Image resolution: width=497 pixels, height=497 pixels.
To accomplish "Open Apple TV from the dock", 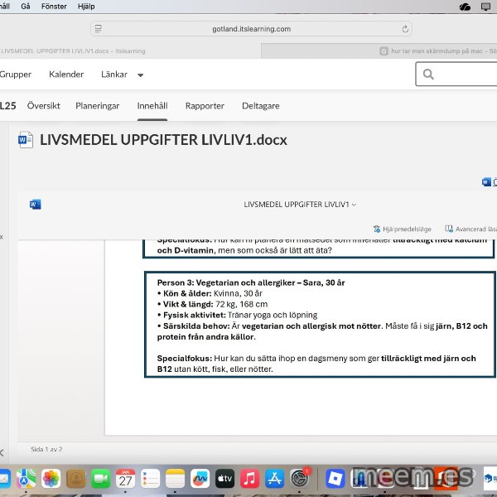I will click(x=224, y=478).
